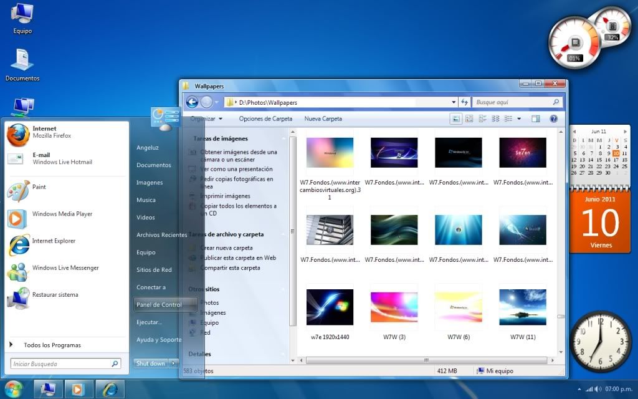Screen dimensions: 638x399
Task: Go back in the Wallpapers window
Action: [x=192, y=102]
